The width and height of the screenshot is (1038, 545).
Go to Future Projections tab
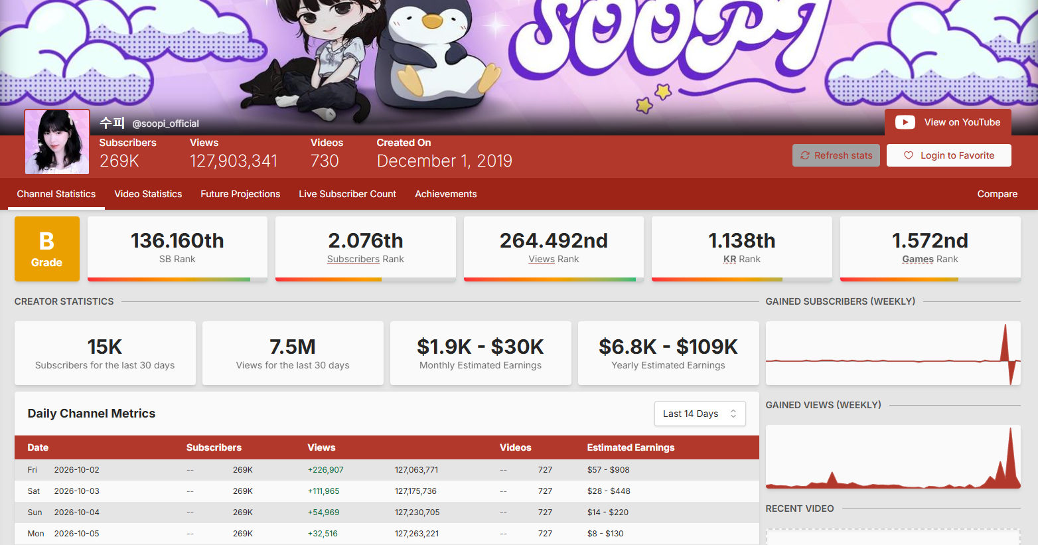[x=240, y=194]
